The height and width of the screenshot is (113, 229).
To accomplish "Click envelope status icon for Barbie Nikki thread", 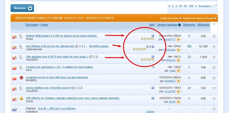I will (x=14, y=37).
